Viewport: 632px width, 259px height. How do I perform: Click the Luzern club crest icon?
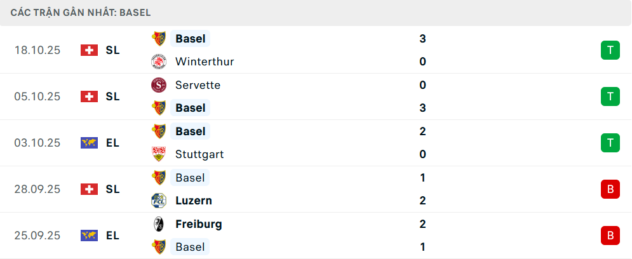point(158,201)
